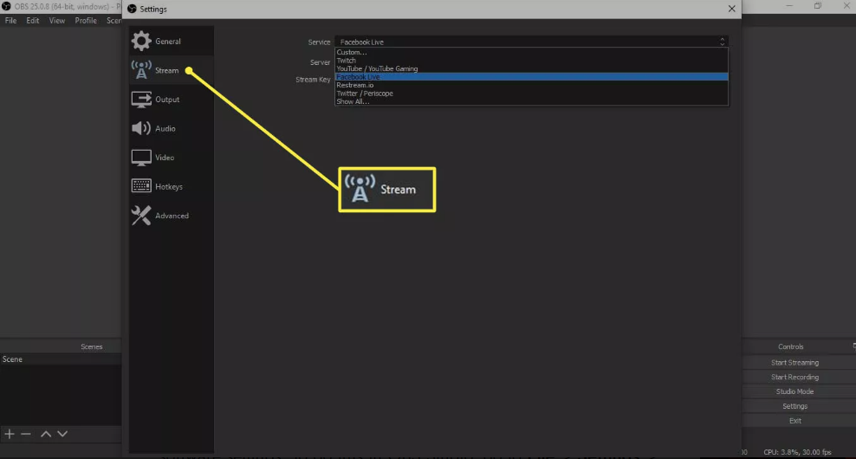Viewport: 856px width, 459px height.
Task: Open the Scene Collection menu
Action: [113, 21]
